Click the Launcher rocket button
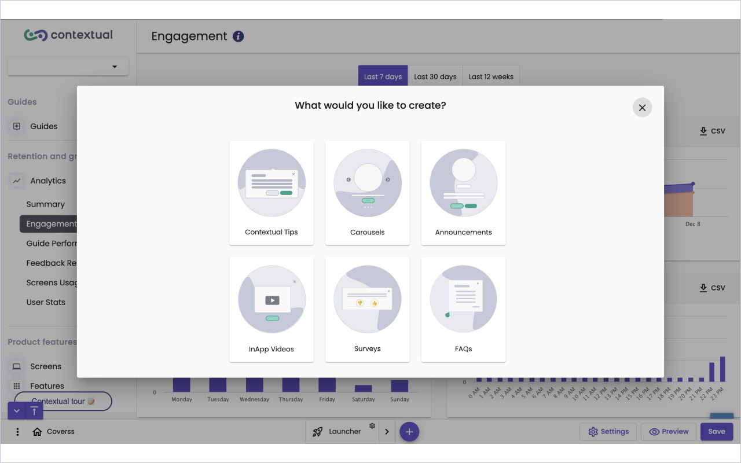741x463 pixels. point(342,432)
